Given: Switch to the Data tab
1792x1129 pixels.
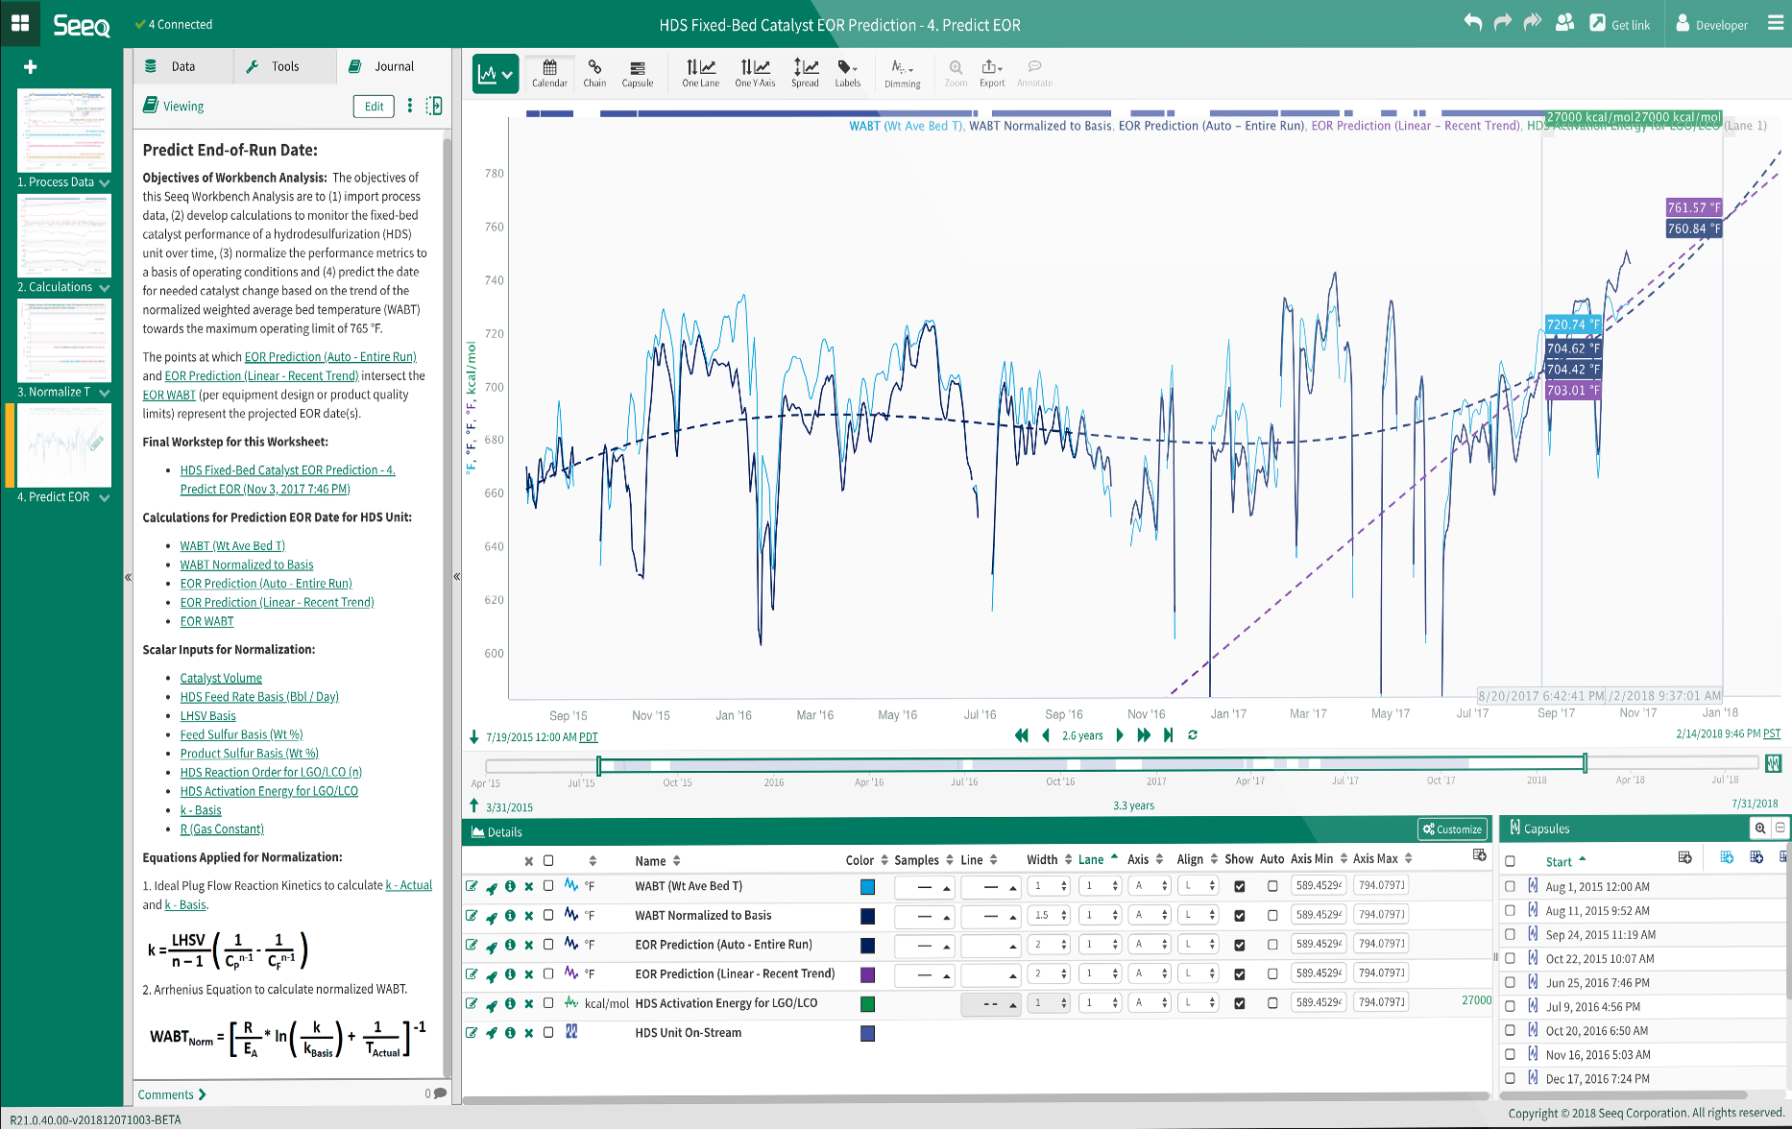Looking at the screenshot, I should [x=182, y=66].
